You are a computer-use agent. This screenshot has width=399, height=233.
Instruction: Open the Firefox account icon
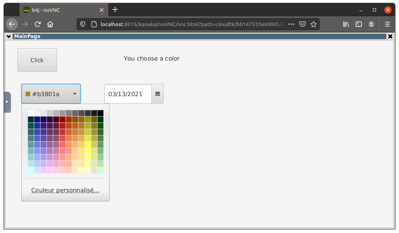pyautogui.click(x=371, y=24)
